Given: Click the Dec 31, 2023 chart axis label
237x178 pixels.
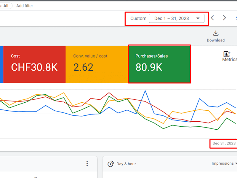Looking at the screenshot, I should (x=224, y=143).
